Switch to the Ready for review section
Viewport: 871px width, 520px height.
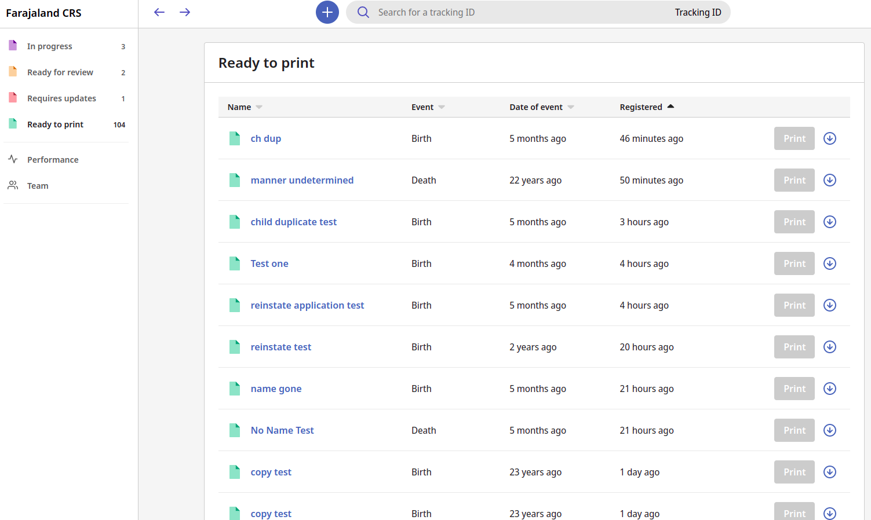(60, 72)
